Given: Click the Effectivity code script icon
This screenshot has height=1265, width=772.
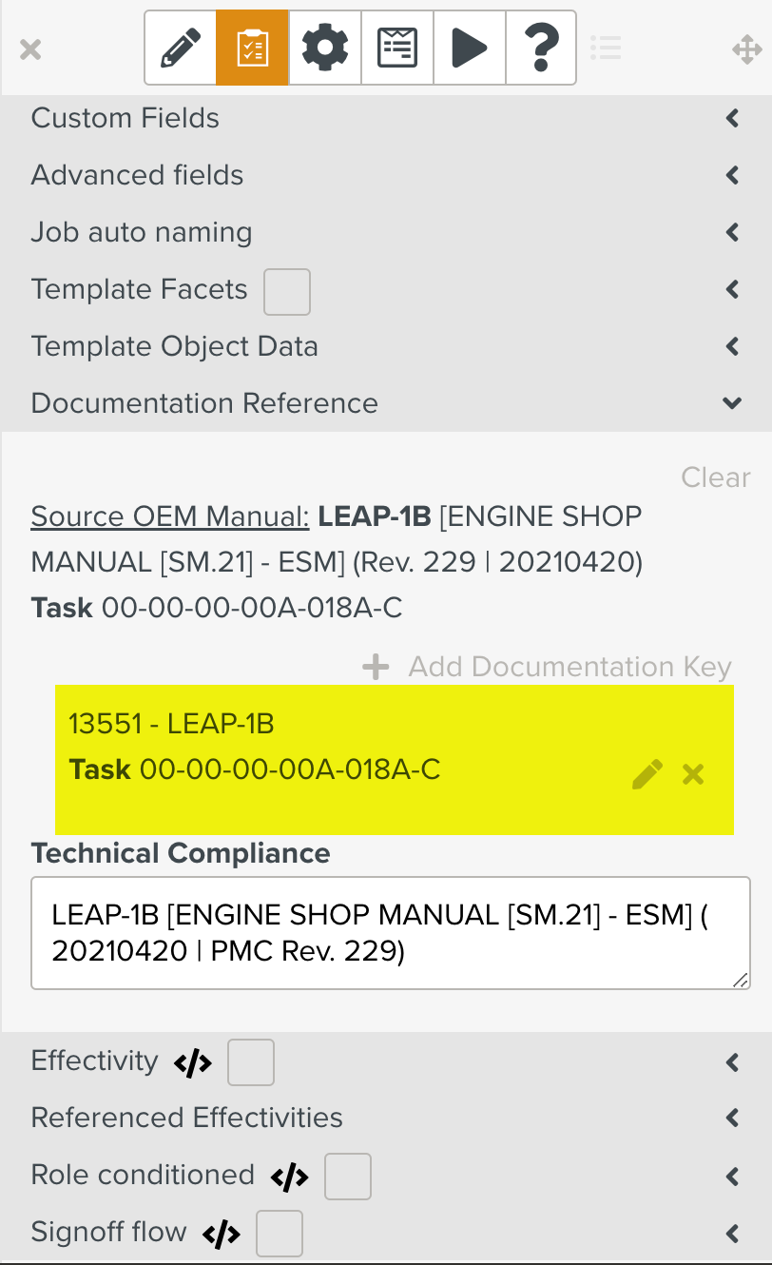Looking at the screenshot, I should click(x=193, y=1063).
